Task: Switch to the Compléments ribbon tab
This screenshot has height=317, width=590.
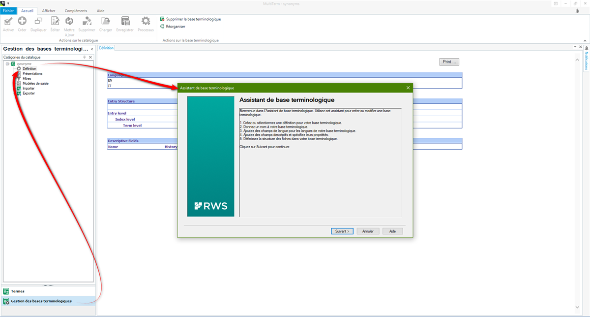Action: coord(76,11)
